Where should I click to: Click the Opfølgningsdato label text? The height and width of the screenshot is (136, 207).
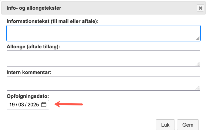[28, 96]
